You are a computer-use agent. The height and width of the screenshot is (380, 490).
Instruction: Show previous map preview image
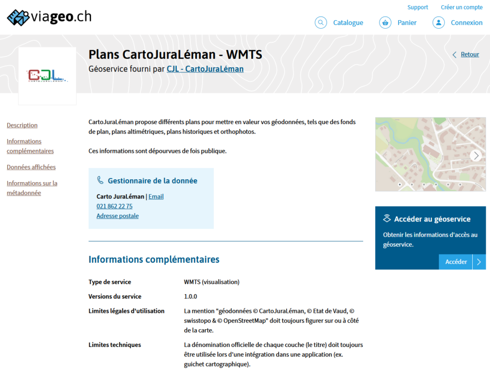385,155
